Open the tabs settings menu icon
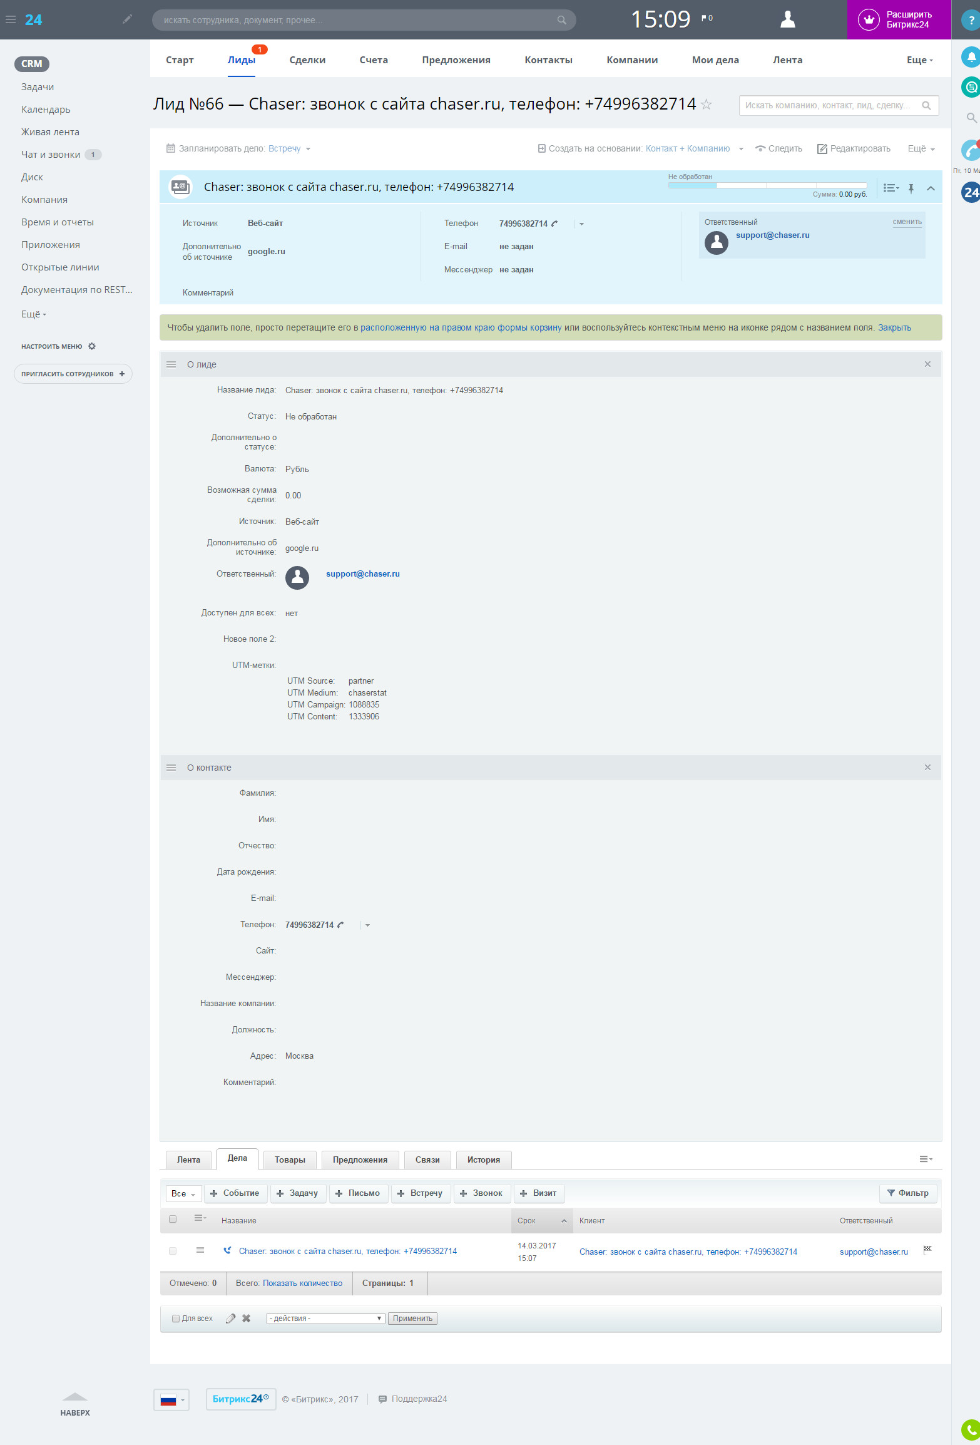980x1445 pixels. (926, 1160)
